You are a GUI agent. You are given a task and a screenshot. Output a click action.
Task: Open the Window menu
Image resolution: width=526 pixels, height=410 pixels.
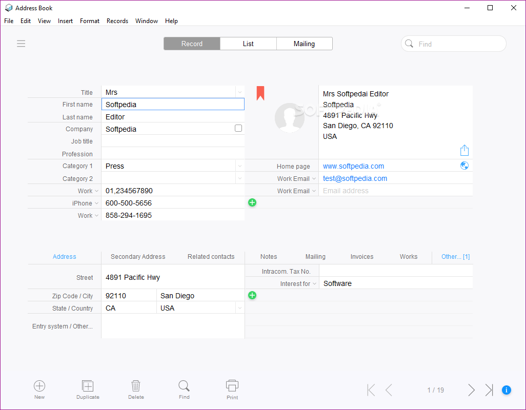pos(147,21)
